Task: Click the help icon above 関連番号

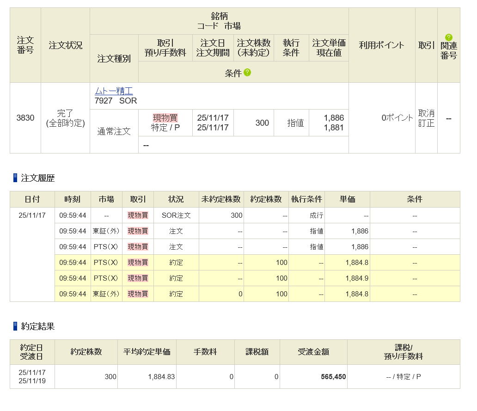Action: 448,37
